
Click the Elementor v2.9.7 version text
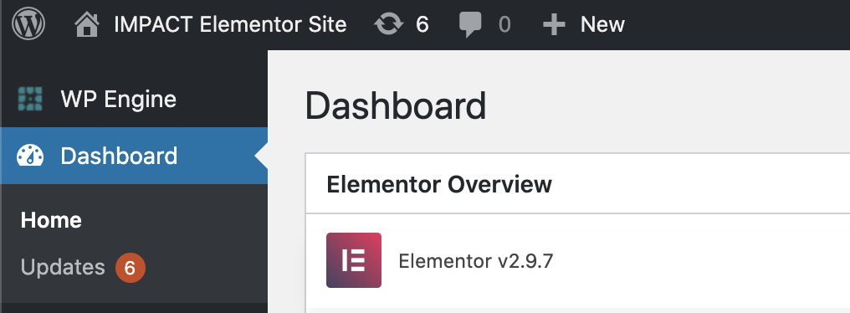pos(475,261)
